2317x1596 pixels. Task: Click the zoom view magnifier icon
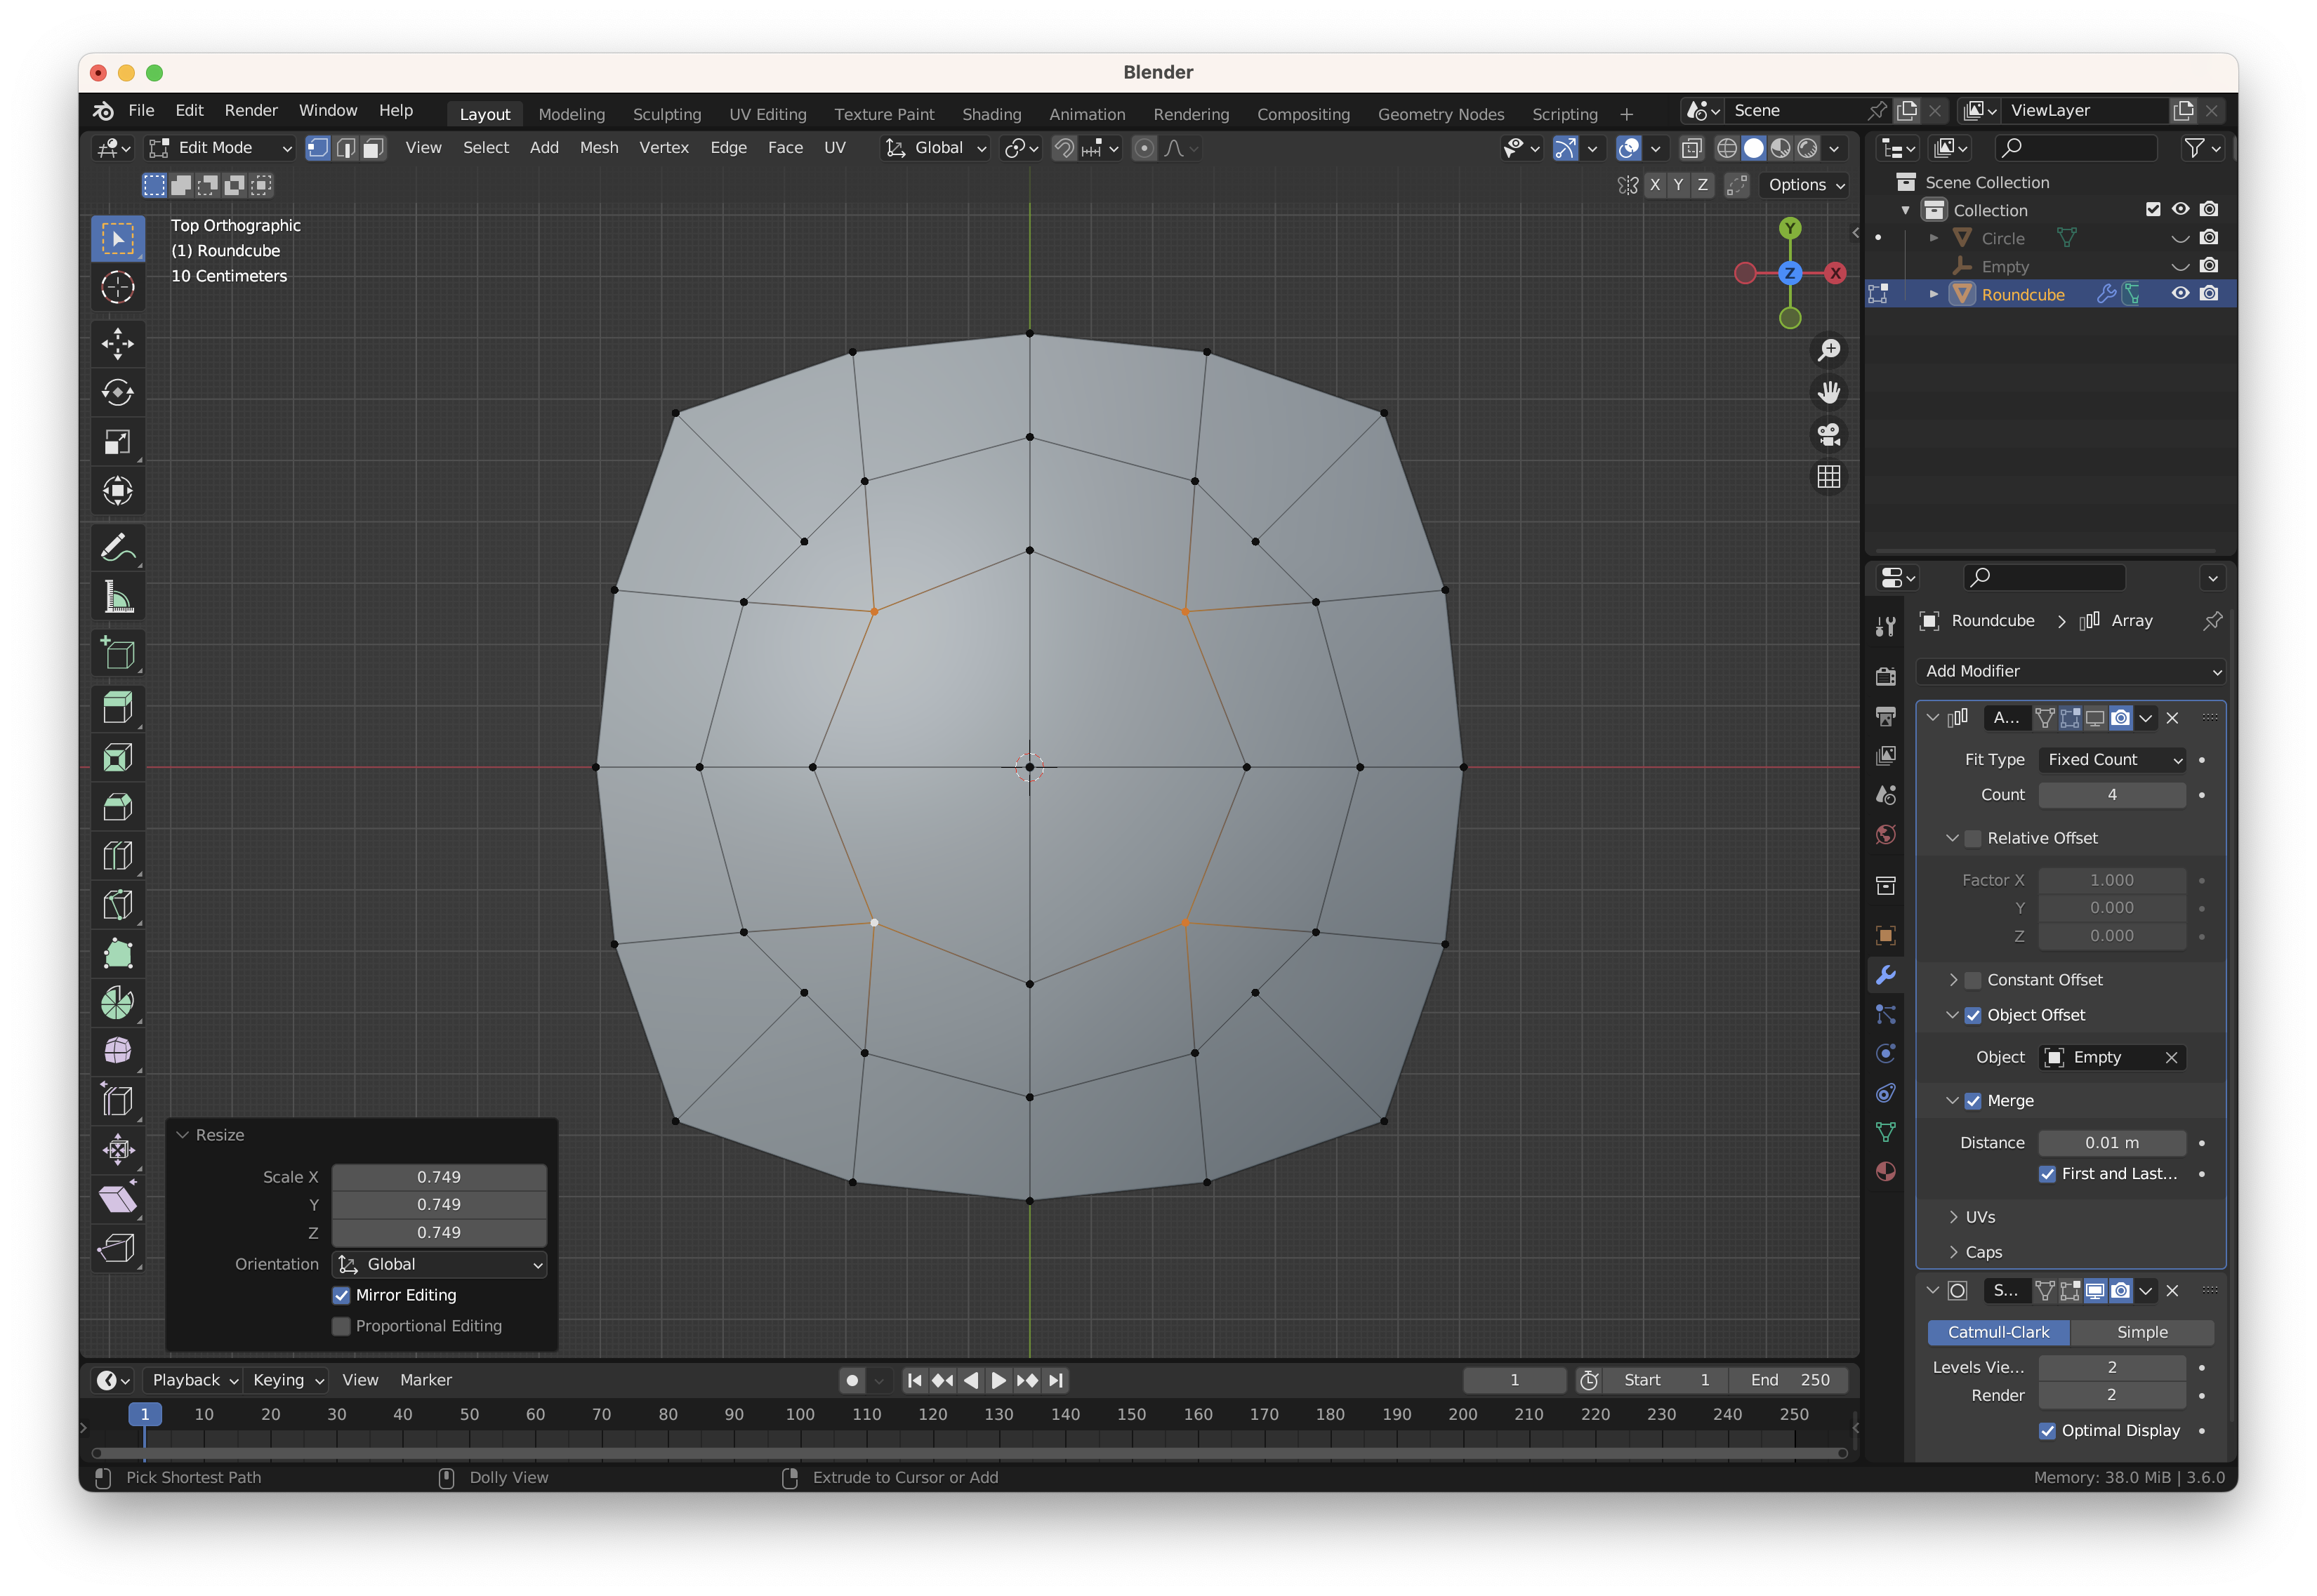[x=1829, y=350]
